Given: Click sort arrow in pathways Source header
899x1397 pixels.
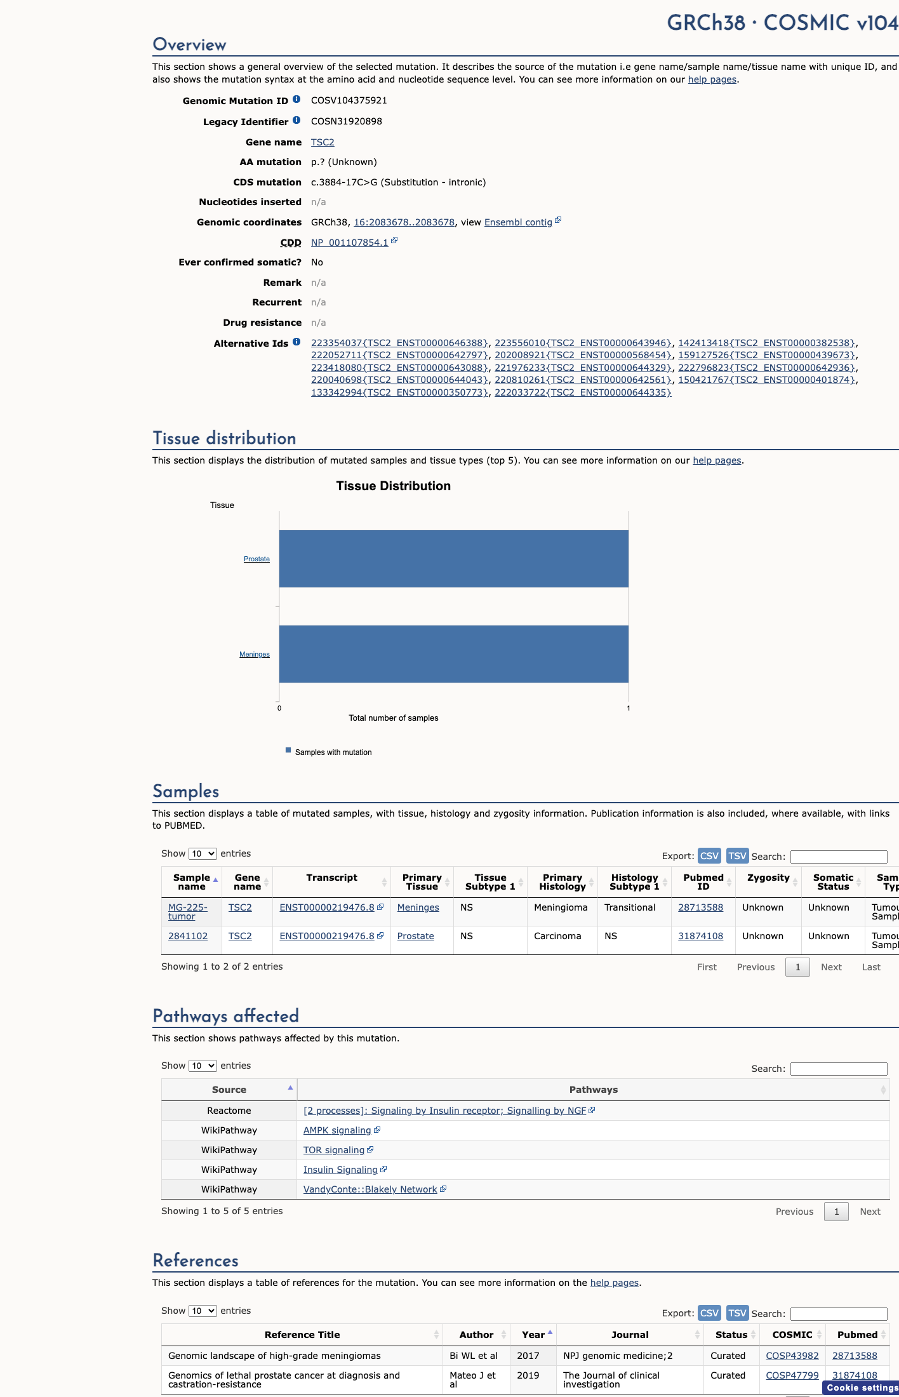Looking at the screenshot, I should (x=291, y=1088).
